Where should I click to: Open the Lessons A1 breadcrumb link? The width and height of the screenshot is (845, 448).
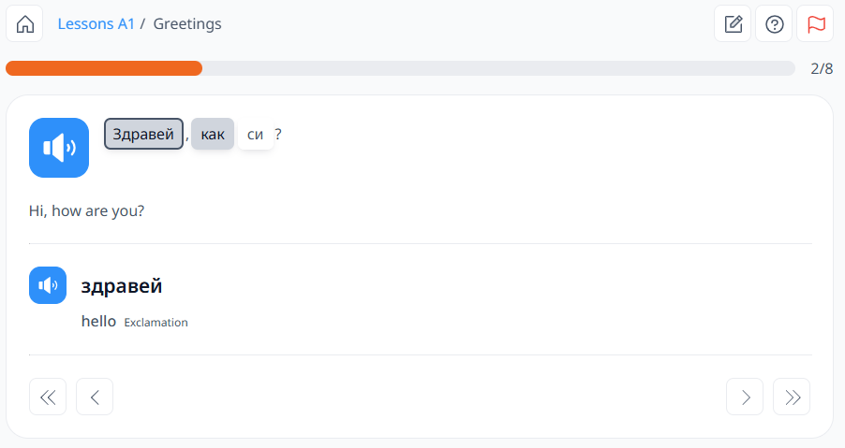96,24
